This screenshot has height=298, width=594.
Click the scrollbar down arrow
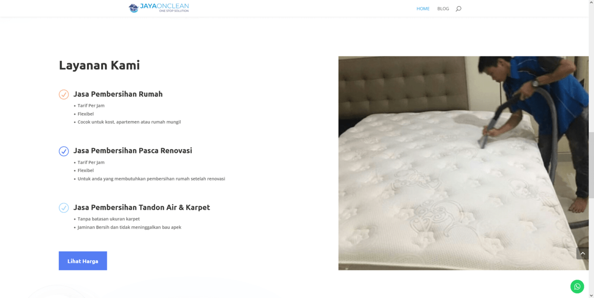[x=591, y=295]
